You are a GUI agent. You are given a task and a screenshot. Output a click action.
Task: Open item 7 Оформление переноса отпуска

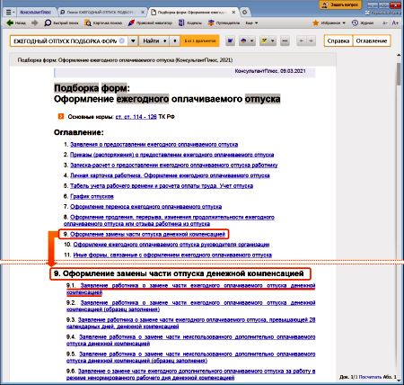coord(145,207)
